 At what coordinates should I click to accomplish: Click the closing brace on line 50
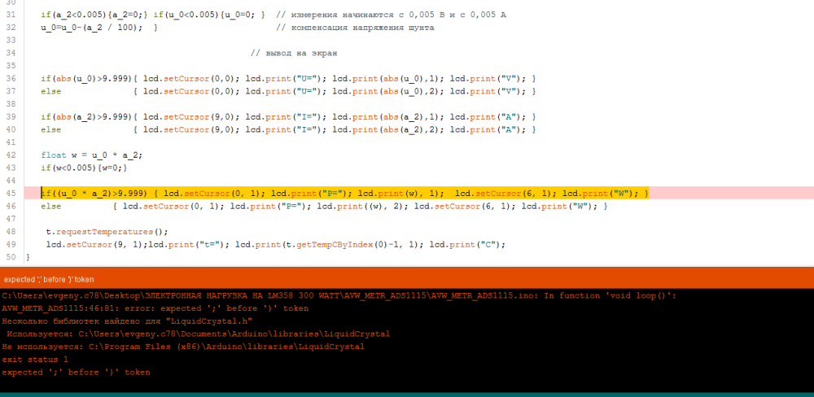(28, 256)
